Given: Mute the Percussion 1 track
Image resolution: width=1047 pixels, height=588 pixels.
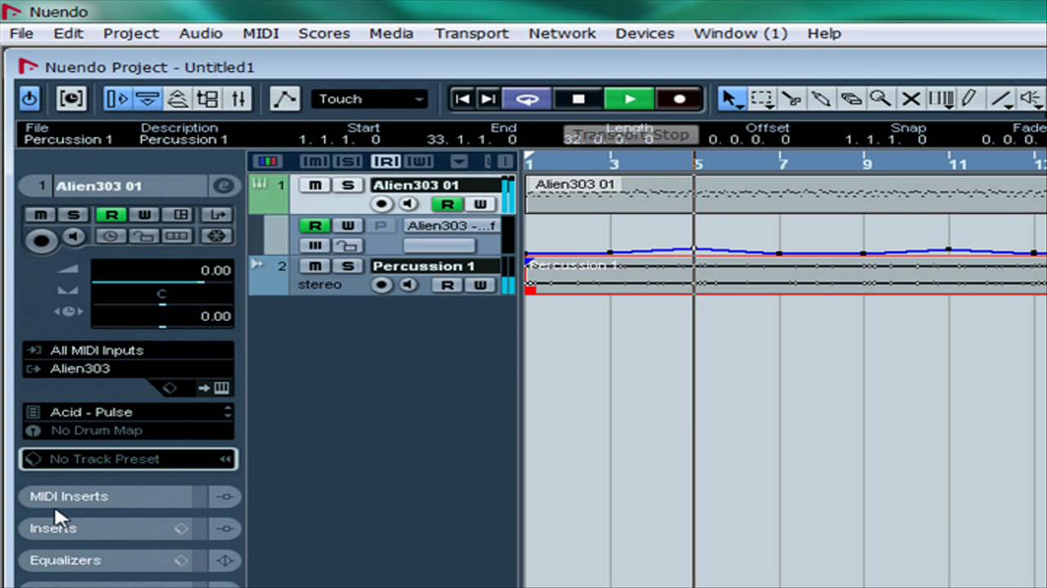Looking at the screenshot, I should 315,266.
